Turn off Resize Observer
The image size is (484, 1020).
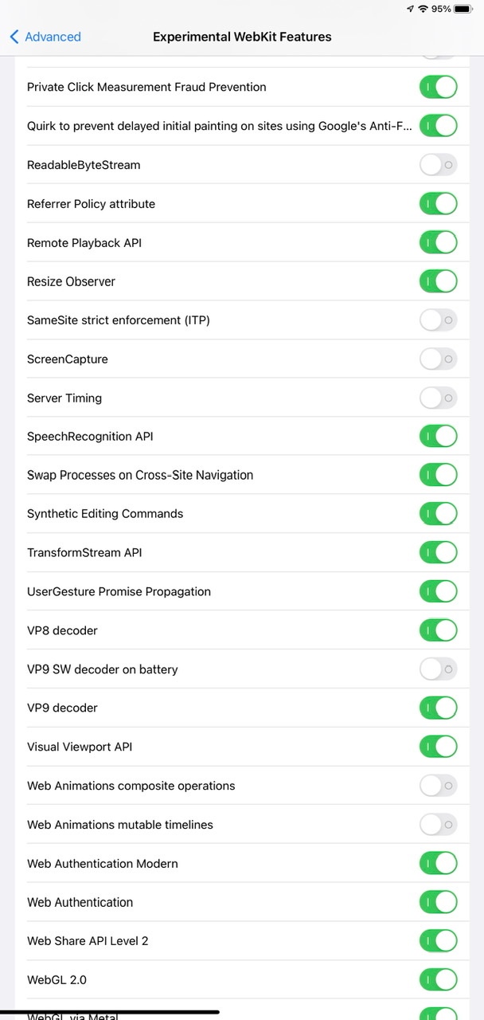(x=438, y=281)
